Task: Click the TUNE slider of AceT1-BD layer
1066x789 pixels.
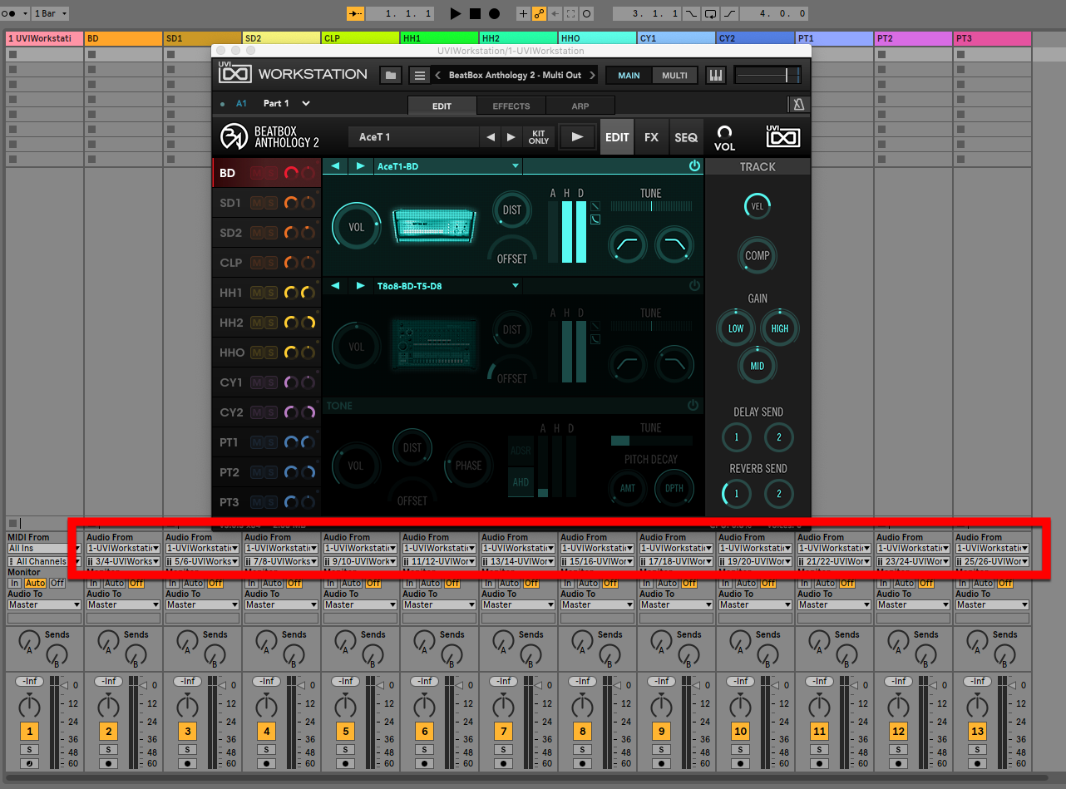Action: (651, 207)
